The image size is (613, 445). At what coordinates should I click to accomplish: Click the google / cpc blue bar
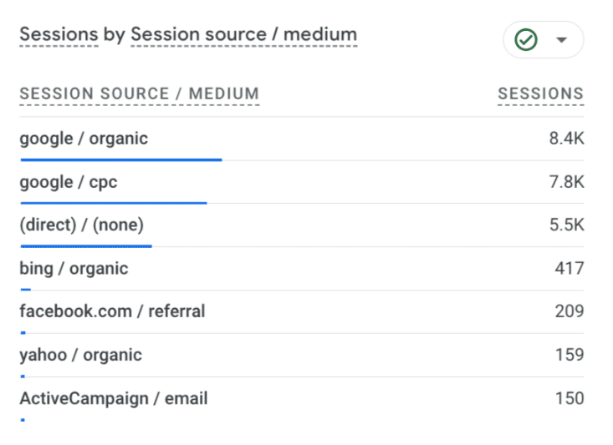(x=114, y=203)
